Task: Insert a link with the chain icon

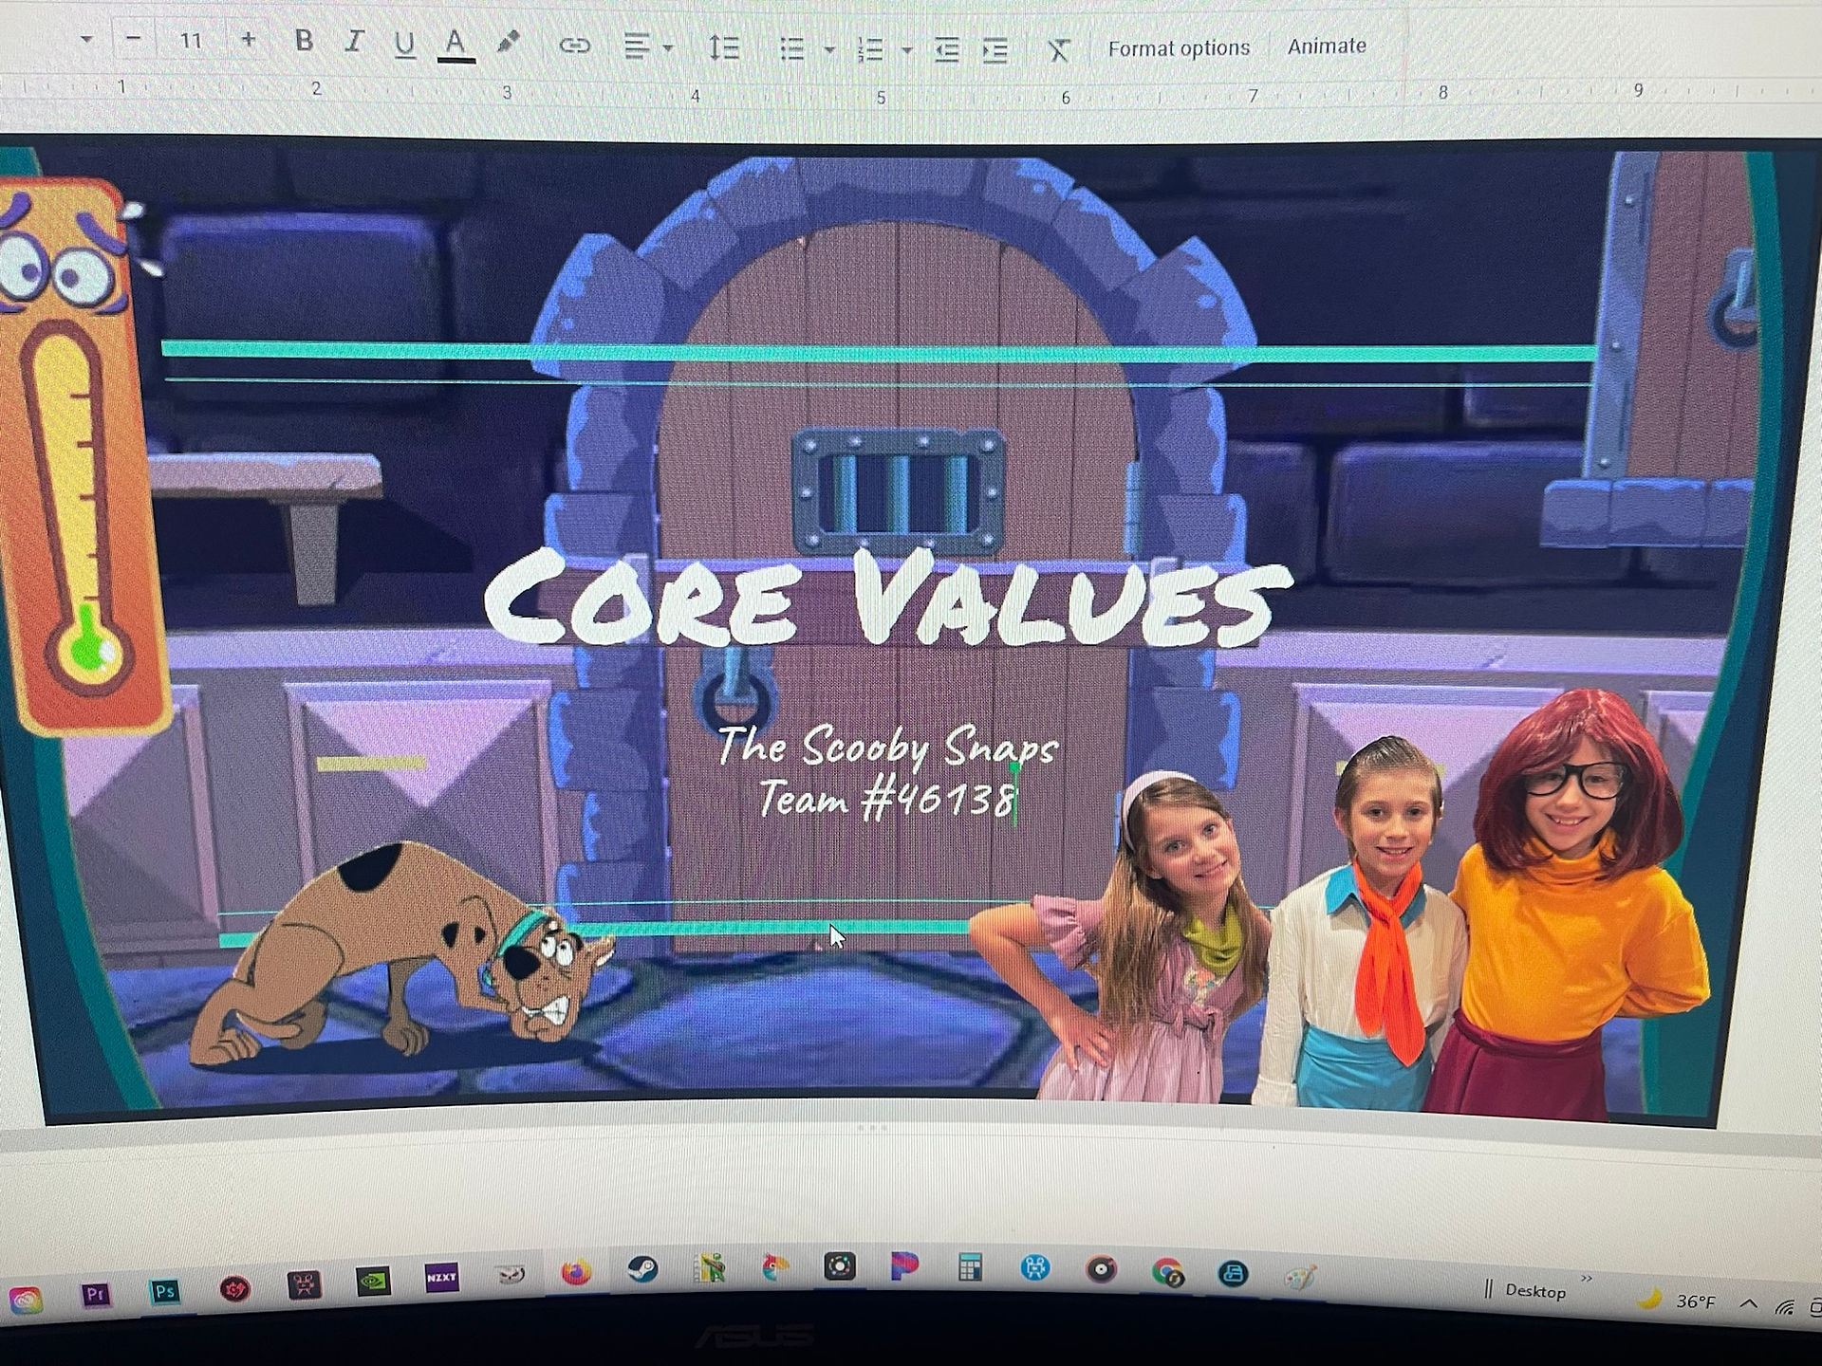Action: (575, 46)
